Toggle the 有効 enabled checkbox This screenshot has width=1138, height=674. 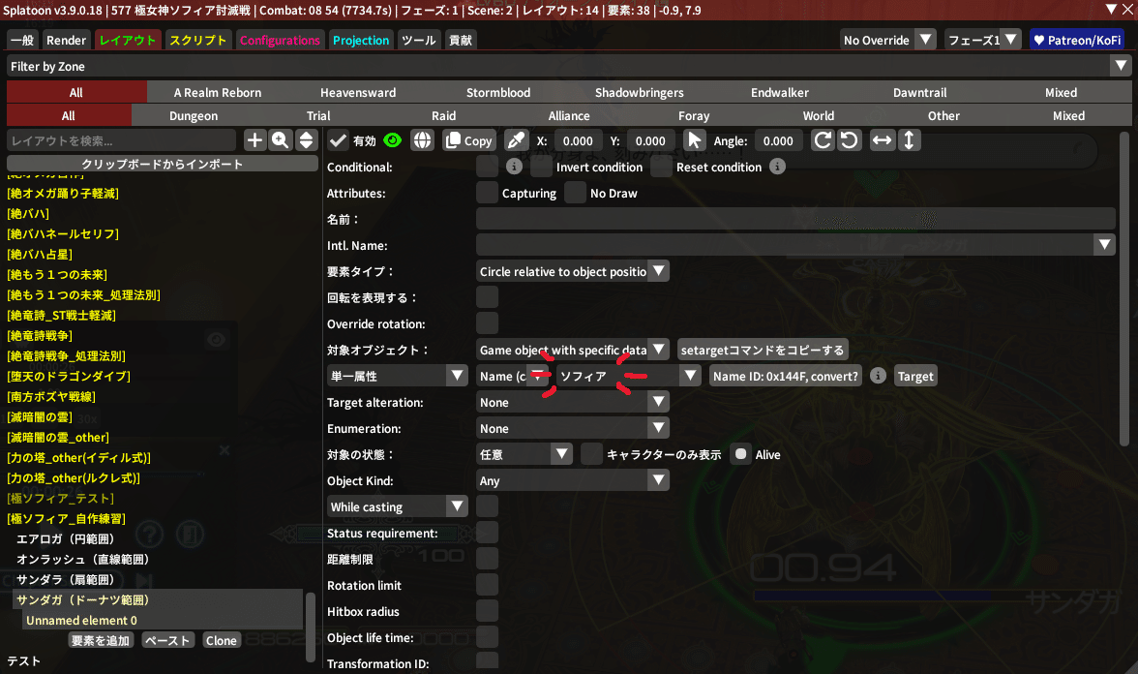338,140
